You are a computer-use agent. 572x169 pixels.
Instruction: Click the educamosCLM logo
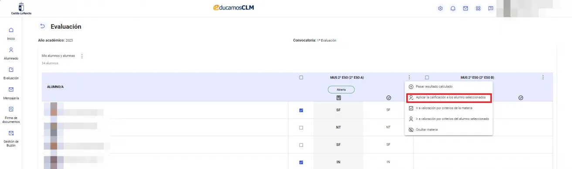click(x=233, y=7)
